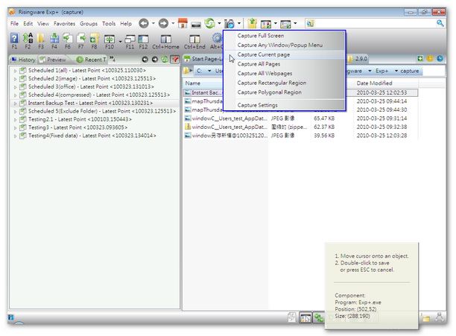This screenshot has height=336, width=456.
Task: Click the F1 toolbar shortcut icon
Action: 14,39
